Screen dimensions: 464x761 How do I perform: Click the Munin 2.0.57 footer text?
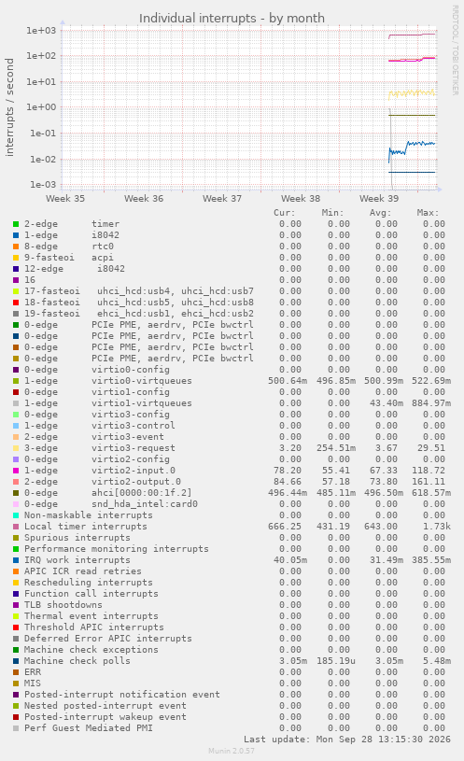coord(232,751)
